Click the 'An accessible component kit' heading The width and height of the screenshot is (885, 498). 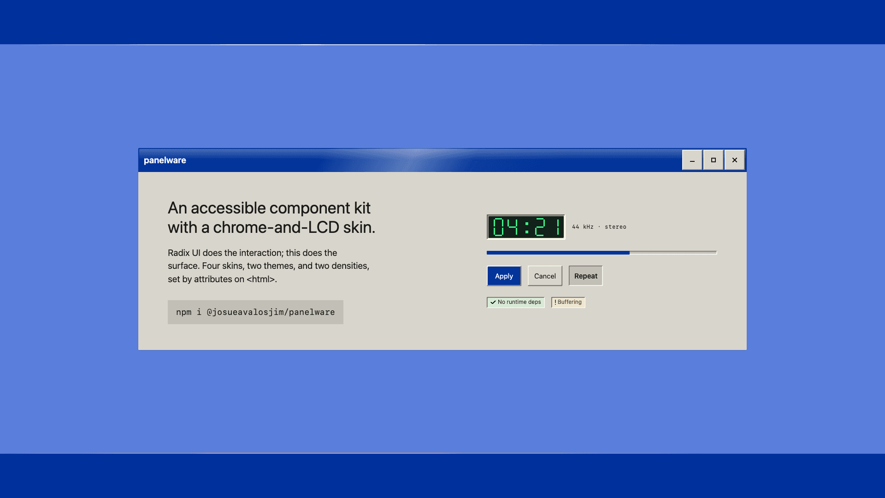pos(271,217)
